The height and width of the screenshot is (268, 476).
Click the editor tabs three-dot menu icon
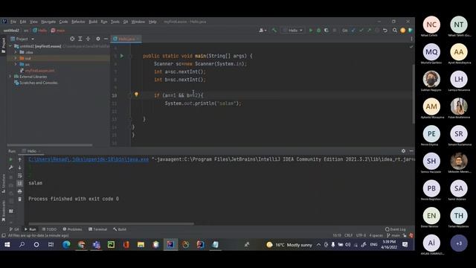click(x=411, y=39)
